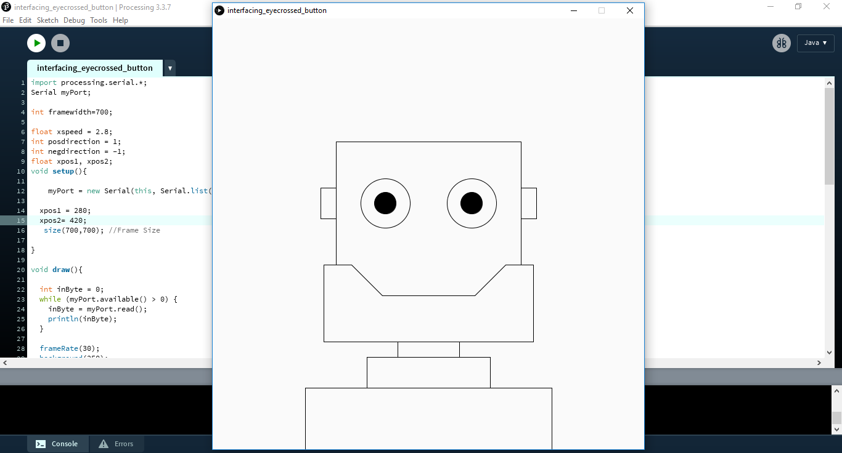Click the 'void draw(){' line
The width and height of the screenshot is (842, 453).
(x=57, y=270)
